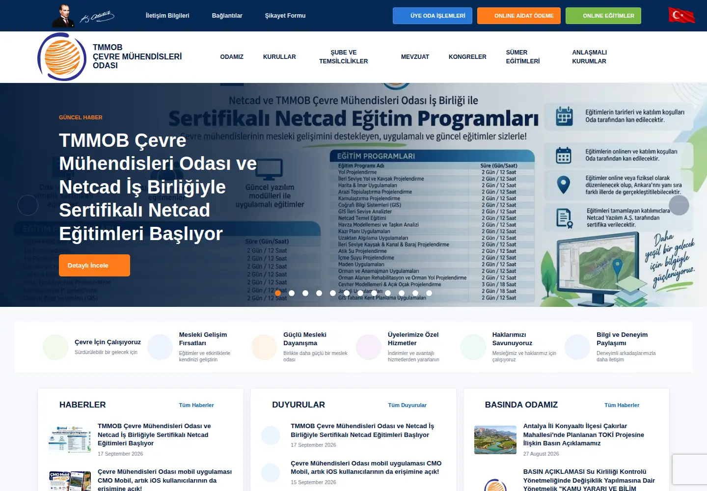Click the Çevre İçin Çalışıyoruz round icon
This screenshot has height=491, width=707.
(55, 347)
